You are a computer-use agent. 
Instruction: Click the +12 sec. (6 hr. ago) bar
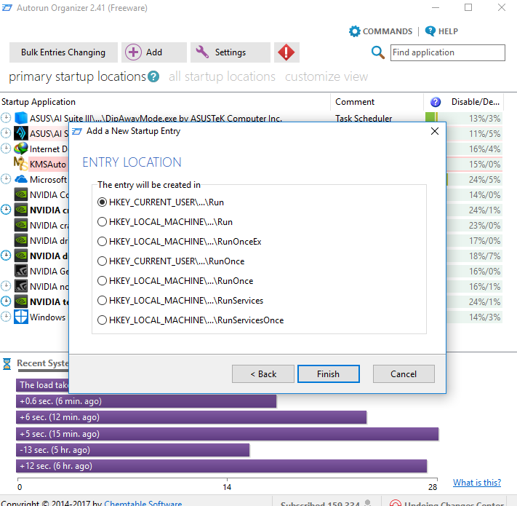221,466
